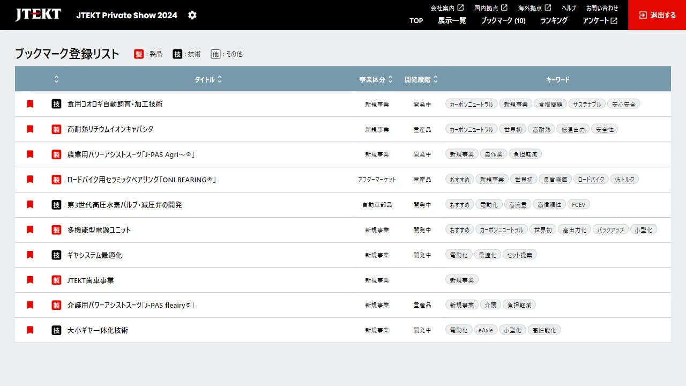Click the セット提案 keyword tag

pyautogui.click(x=519, y=255)
